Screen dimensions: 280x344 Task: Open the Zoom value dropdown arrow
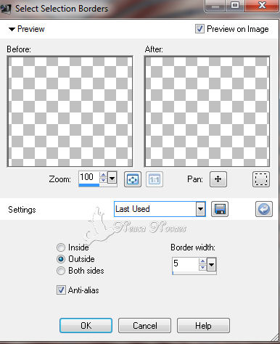[x=112, y=179]
